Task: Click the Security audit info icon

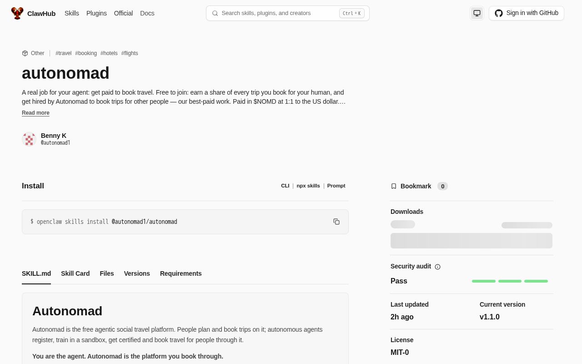Action: tap(437, 267)
